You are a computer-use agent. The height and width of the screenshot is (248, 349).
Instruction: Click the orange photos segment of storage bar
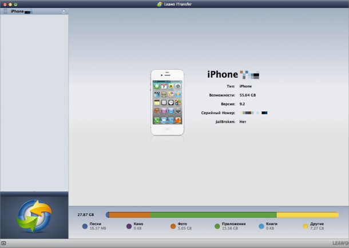point(129,215)
